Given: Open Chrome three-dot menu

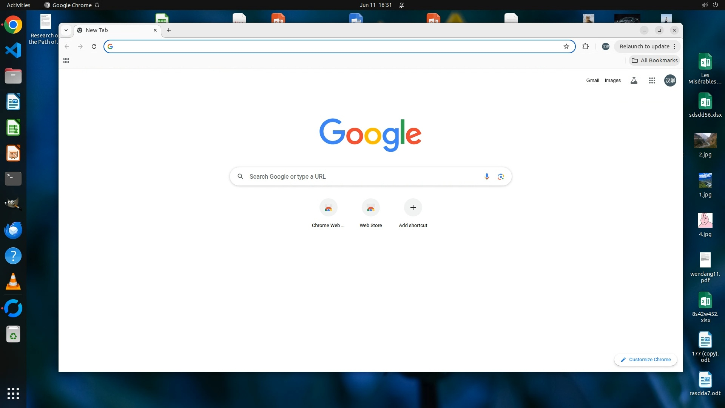Looking at the screenshot, I should pyautogui.click(x=674, y=46).
